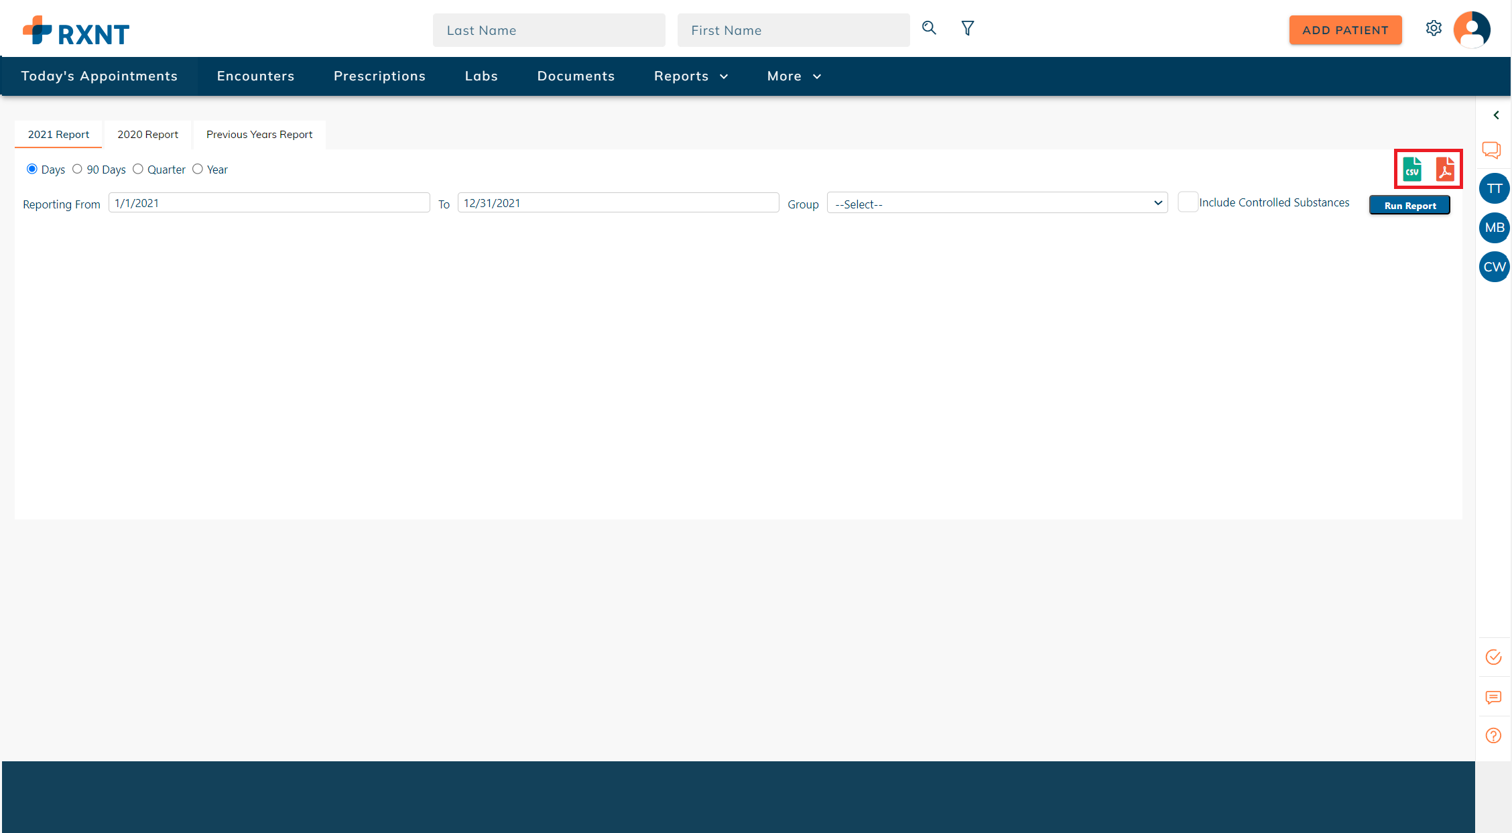Open the settings gear icon
The height and width of the screenshot is (833, 1512).
(x=1434, y=29)
